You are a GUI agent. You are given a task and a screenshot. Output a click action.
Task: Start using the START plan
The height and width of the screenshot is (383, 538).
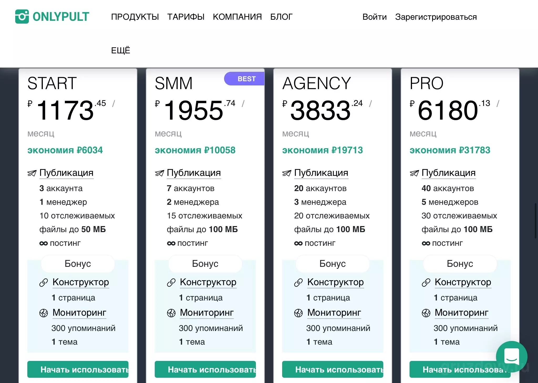[78, 369]
